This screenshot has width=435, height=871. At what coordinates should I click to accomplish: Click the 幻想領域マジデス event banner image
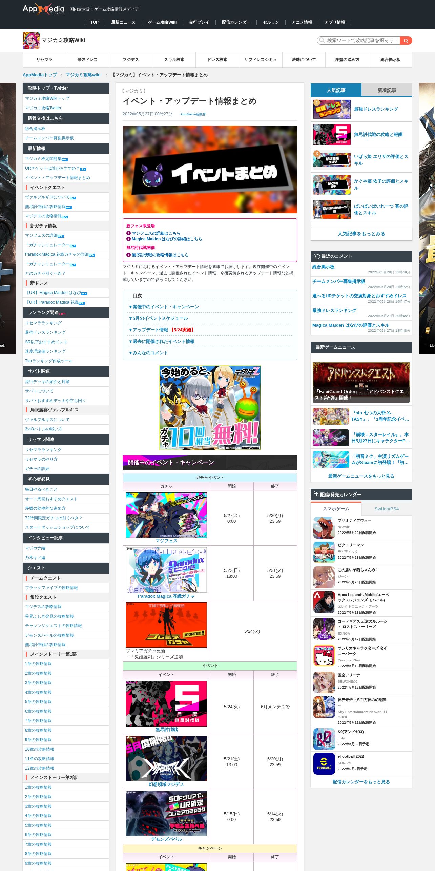pyautogui.click(x=166, y=758)
